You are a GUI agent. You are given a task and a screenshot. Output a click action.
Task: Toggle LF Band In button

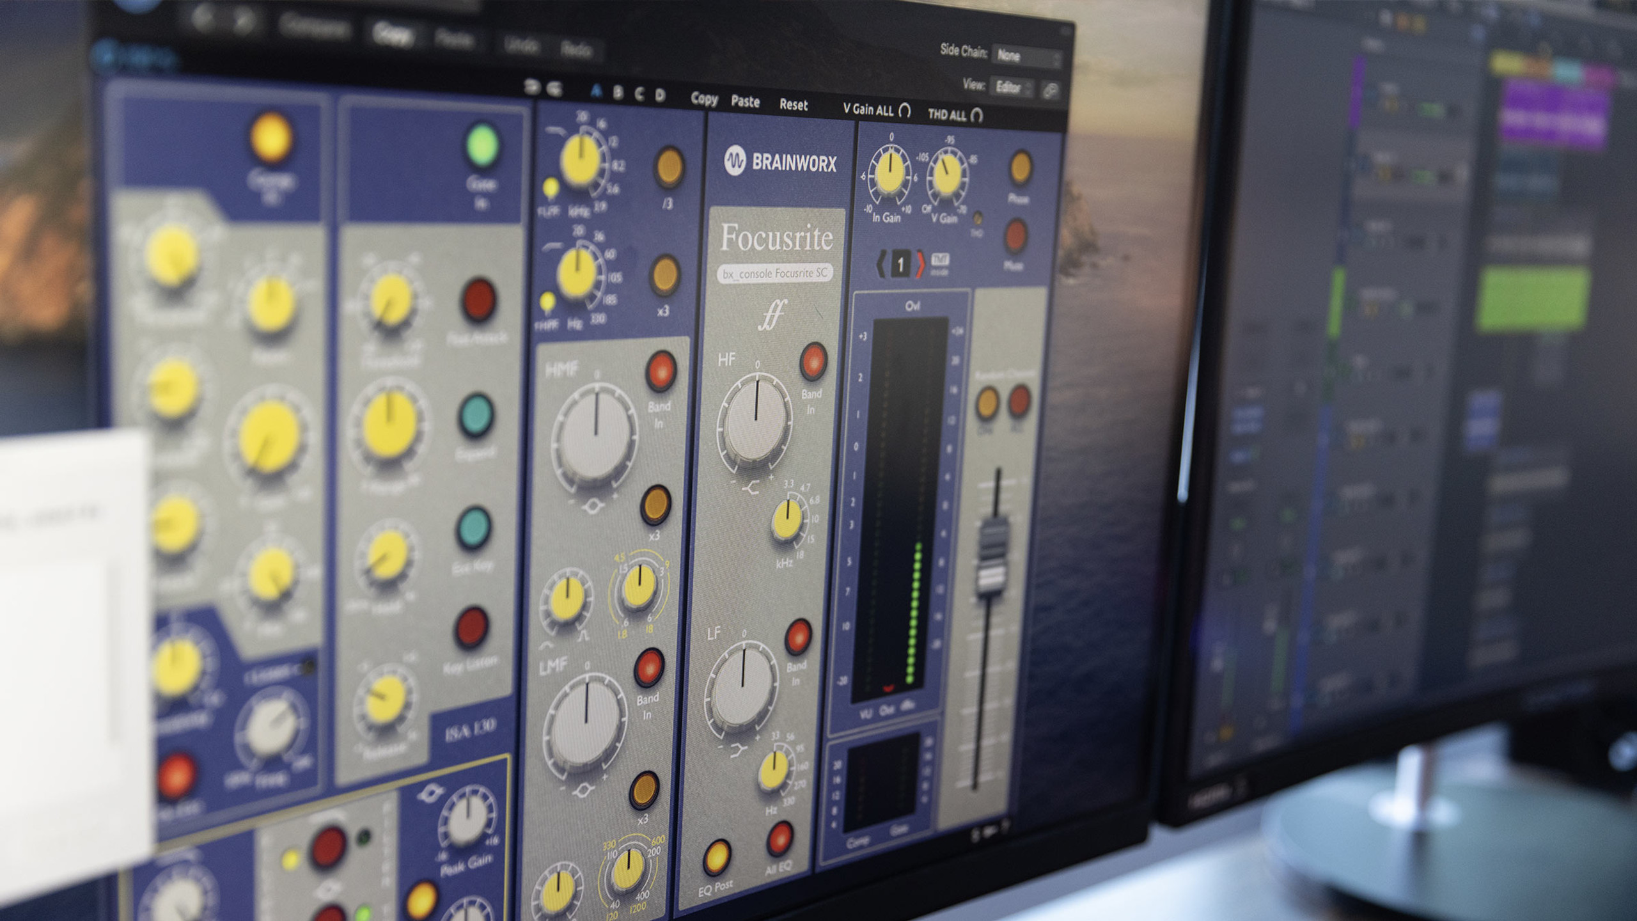(x=798, y=637)
